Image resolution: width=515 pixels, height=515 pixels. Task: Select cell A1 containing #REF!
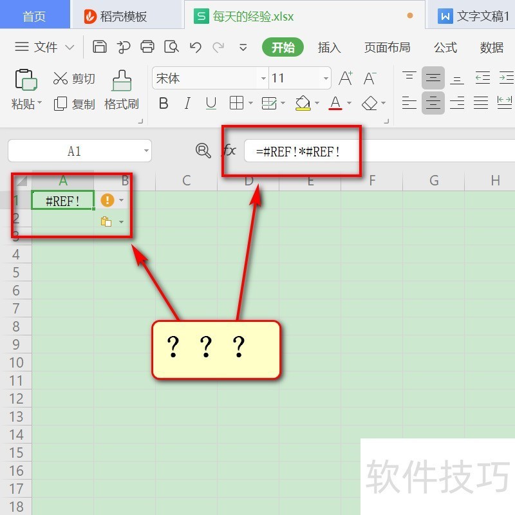(62, 200)
